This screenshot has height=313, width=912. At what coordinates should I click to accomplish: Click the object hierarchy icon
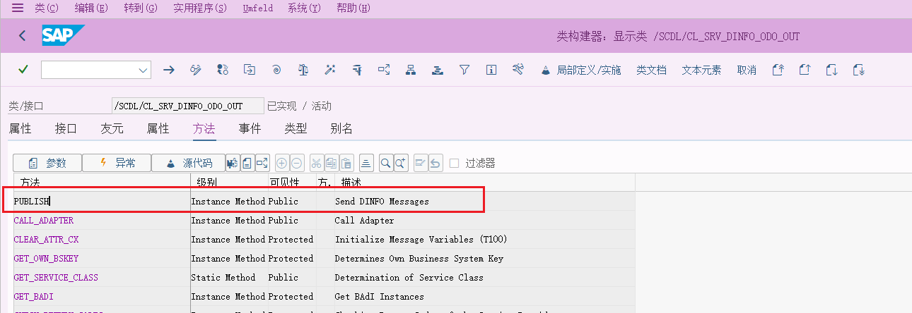[x=411, y=69]
